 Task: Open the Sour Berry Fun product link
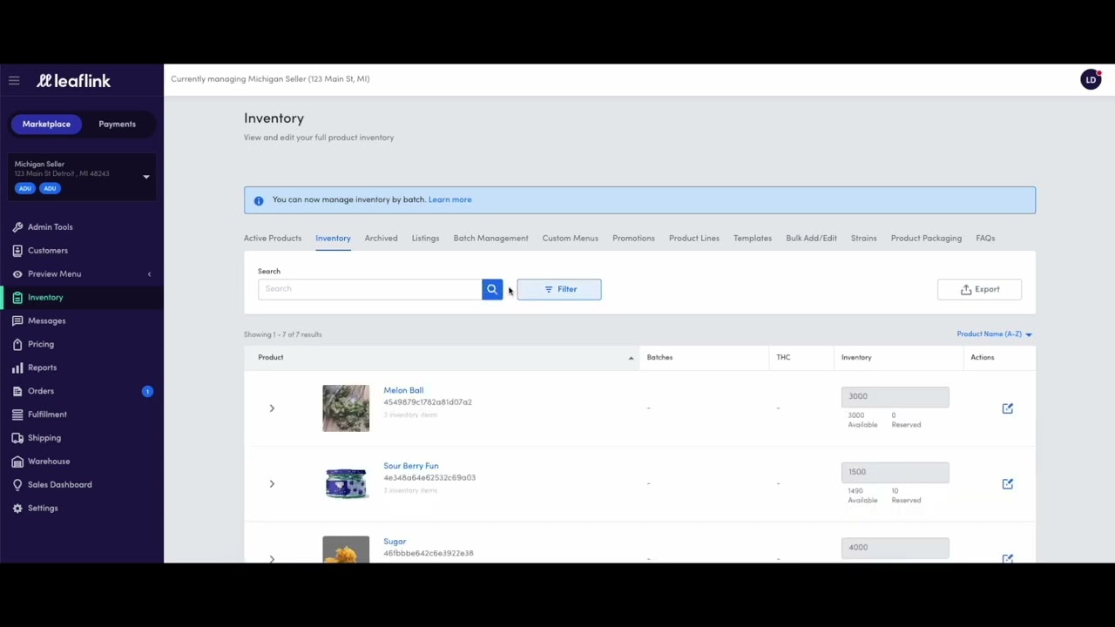pos(411,467)
